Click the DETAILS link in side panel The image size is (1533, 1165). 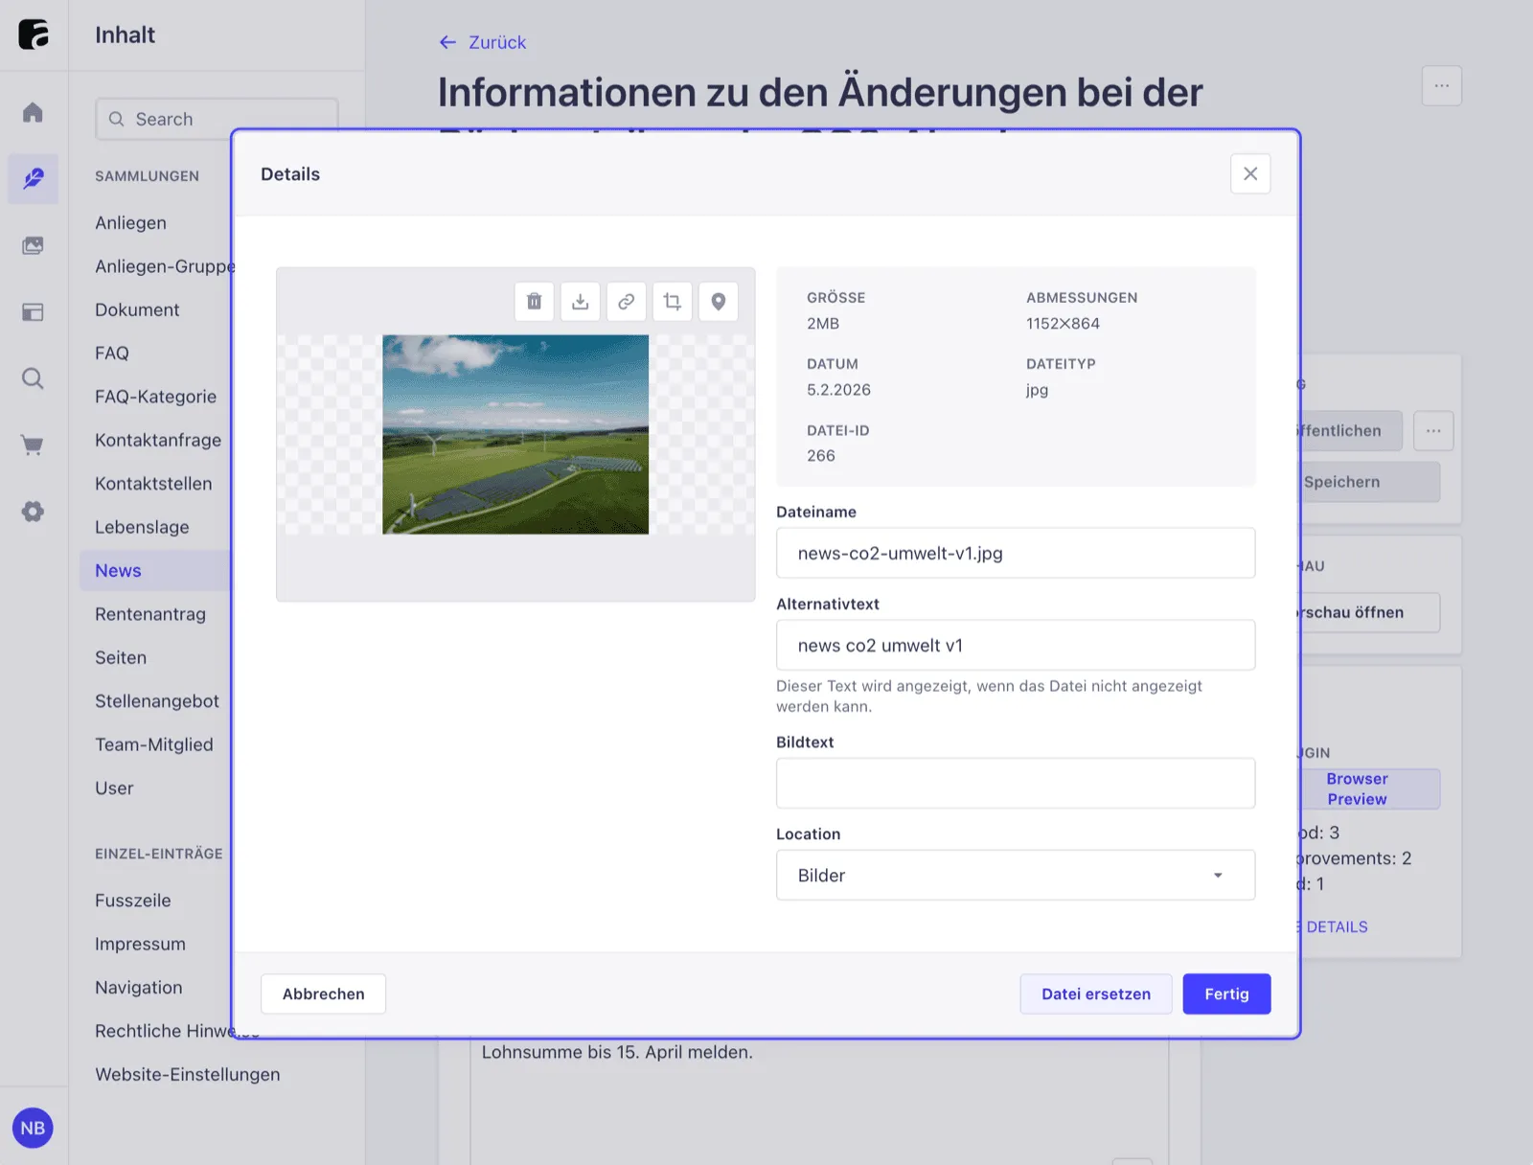click(x=1335, y=926)
